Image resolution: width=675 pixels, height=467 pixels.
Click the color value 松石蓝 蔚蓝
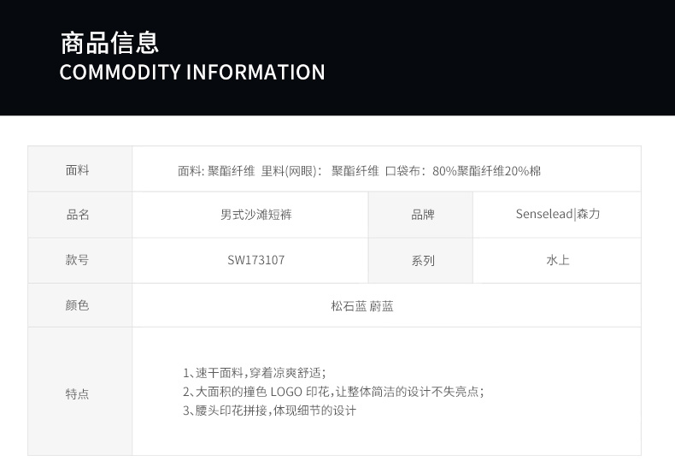tap(362, 305)
